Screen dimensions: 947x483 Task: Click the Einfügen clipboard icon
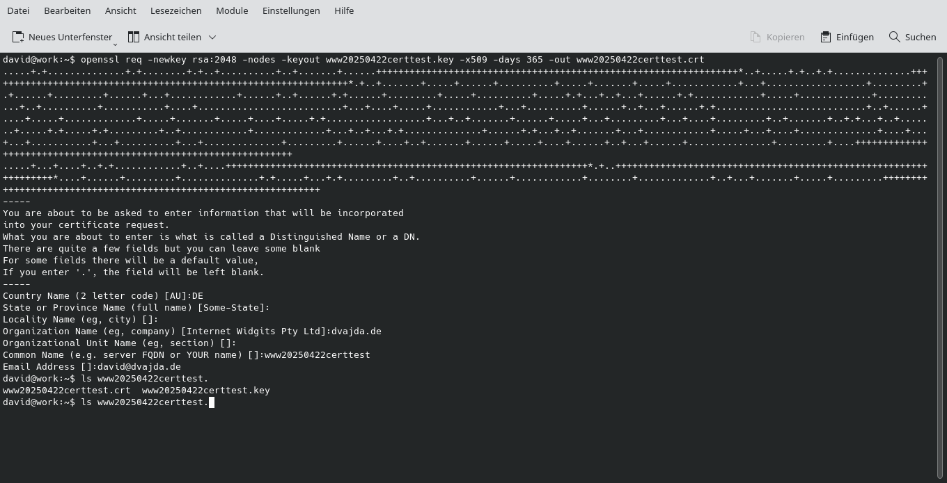pyautogui.click(x=825, y=37)
